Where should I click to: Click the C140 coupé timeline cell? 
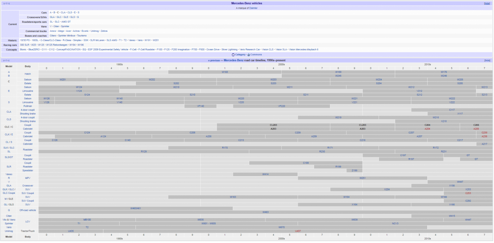tap(127, 140)
